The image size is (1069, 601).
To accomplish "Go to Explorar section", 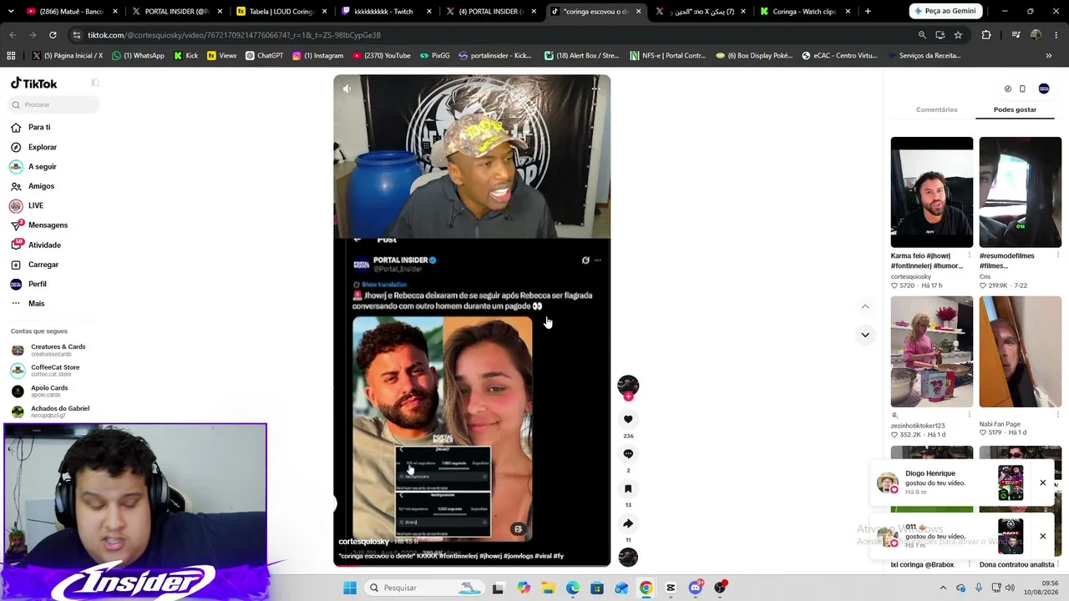I will (x=33, y=147).
